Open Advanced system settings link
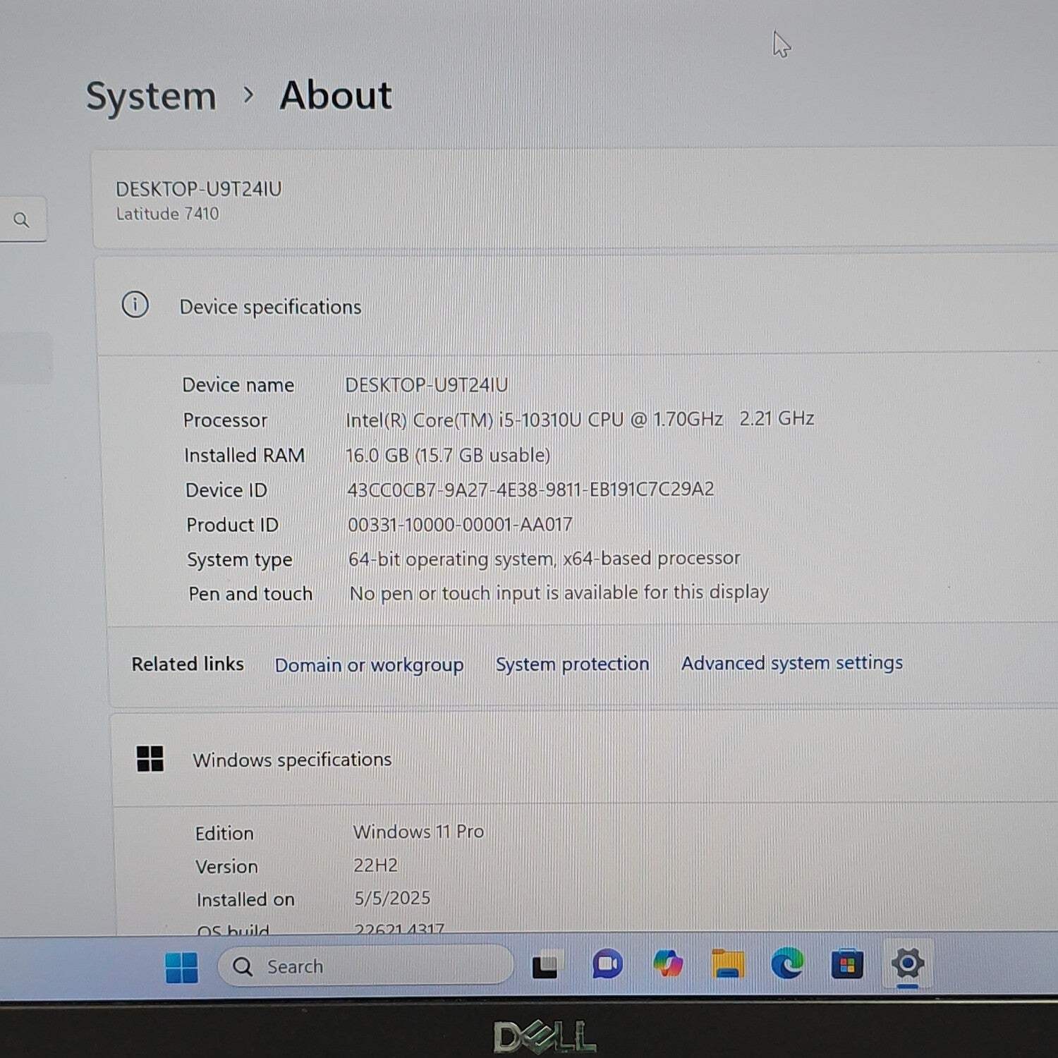 point(792,662)
